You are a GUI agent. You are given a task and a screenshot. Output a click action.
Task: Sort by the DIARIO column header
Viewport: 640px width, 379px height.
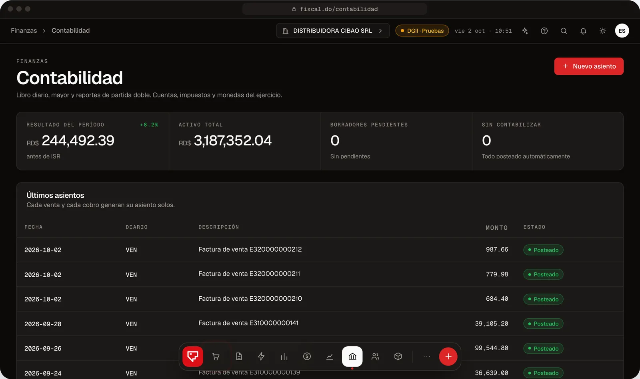(x=137, y=227)
